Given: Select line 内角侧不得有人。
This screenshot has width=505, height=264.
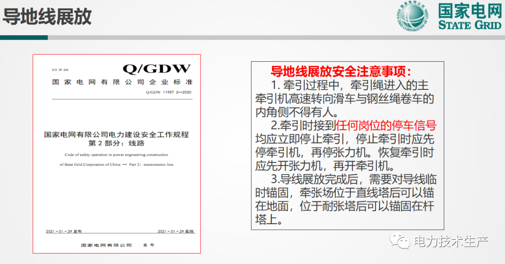Looking at the screenshot, I should click(x=297, y=112).
